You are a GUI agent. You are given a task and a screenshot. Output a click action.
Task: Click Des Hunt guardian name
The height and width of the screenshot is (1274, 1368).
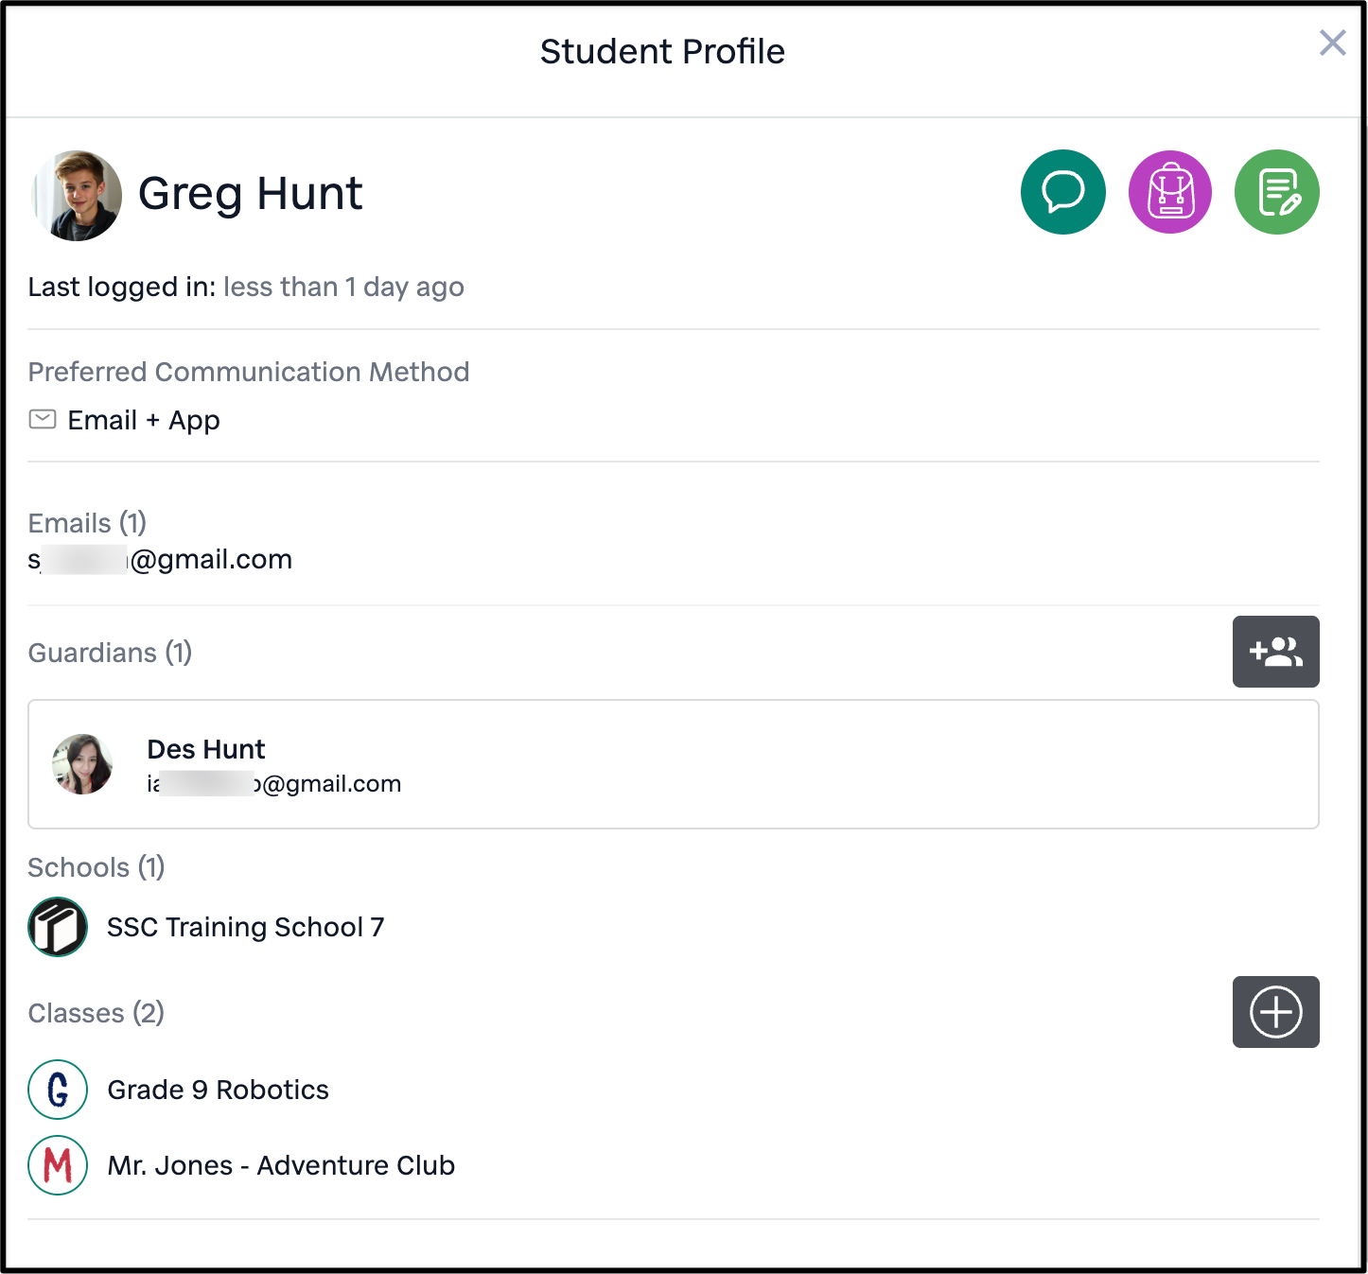206,749
